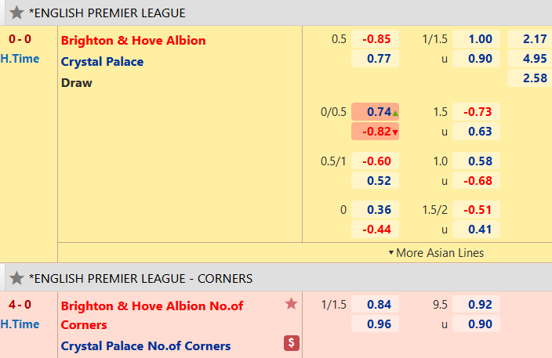Open Brighton & Hove Albion match link
Image resolution: width=552 pixels, height=358 pixels.
133,41
